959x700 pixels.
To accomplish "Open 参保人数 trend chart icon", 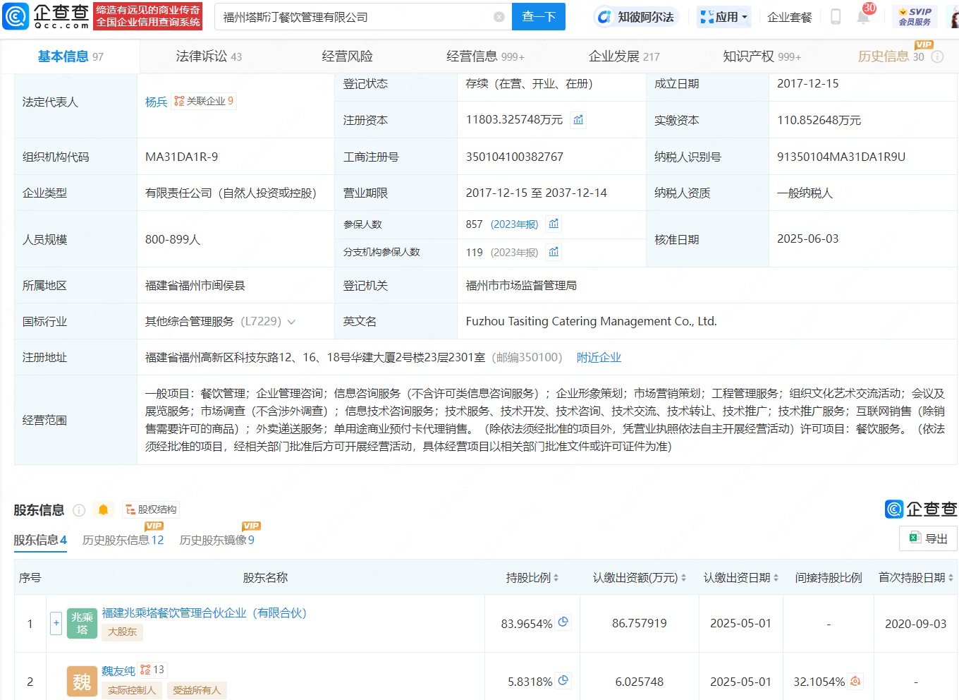I will pos(554,224).
